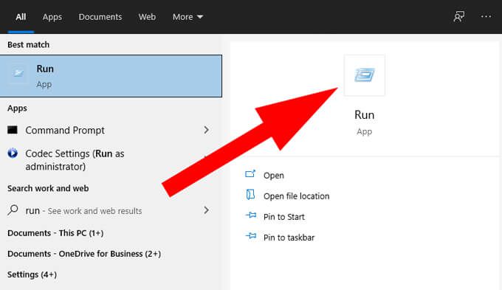Select run - See work and web results
Screen dimensions: 502x290
point(83,211)
